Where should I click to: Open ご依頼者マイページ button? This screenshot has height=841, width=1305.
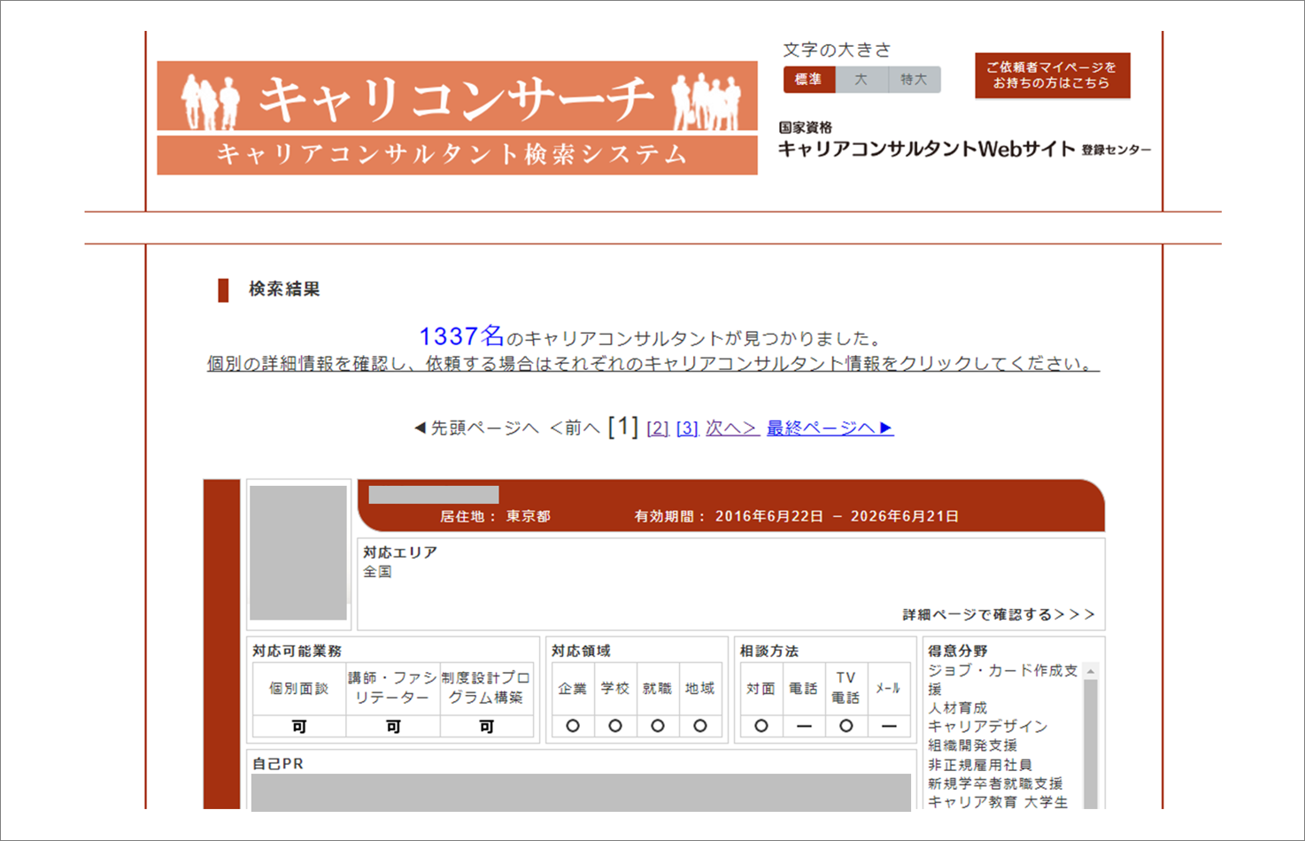tap(1052, 75)
